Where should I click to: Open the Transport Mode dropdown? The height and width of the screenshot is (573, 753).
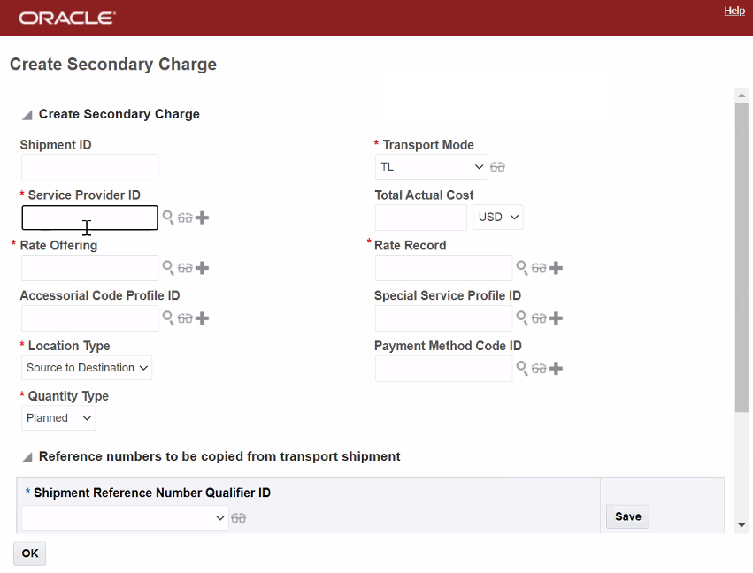tap(431, 166)
